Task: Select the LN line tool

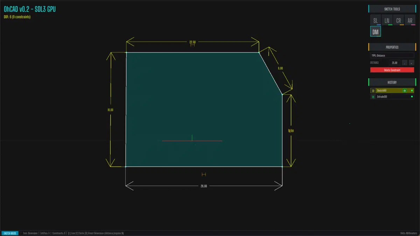Action: point(387,20)
